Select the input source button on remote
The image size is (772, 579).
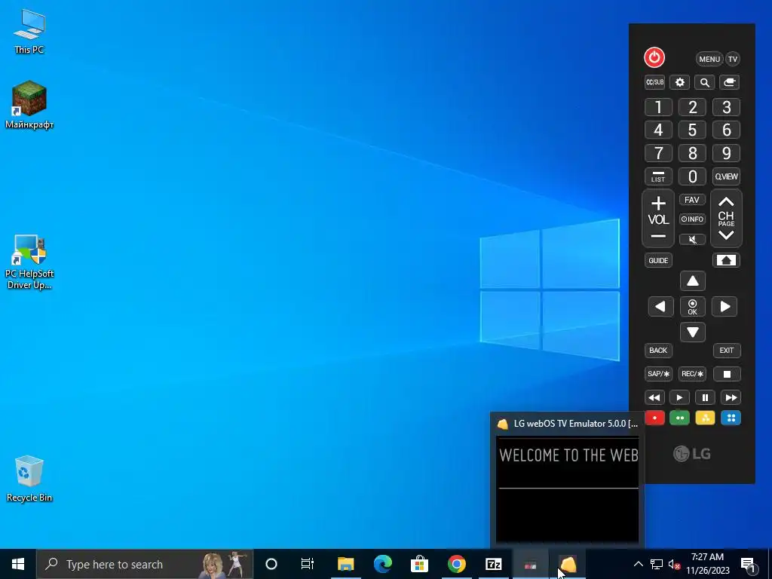pos(729,82)
